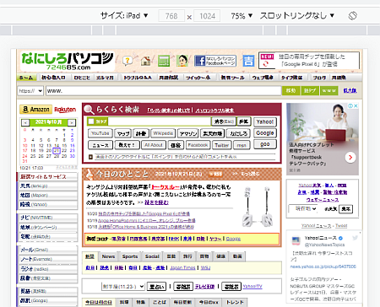380x307 pixels.
Task: Open the ブログ nav tab
Action: (x=319, y=78)
